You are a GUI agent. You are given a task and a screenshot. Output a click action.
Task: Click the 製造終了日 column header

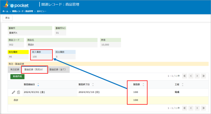[84, 85]
